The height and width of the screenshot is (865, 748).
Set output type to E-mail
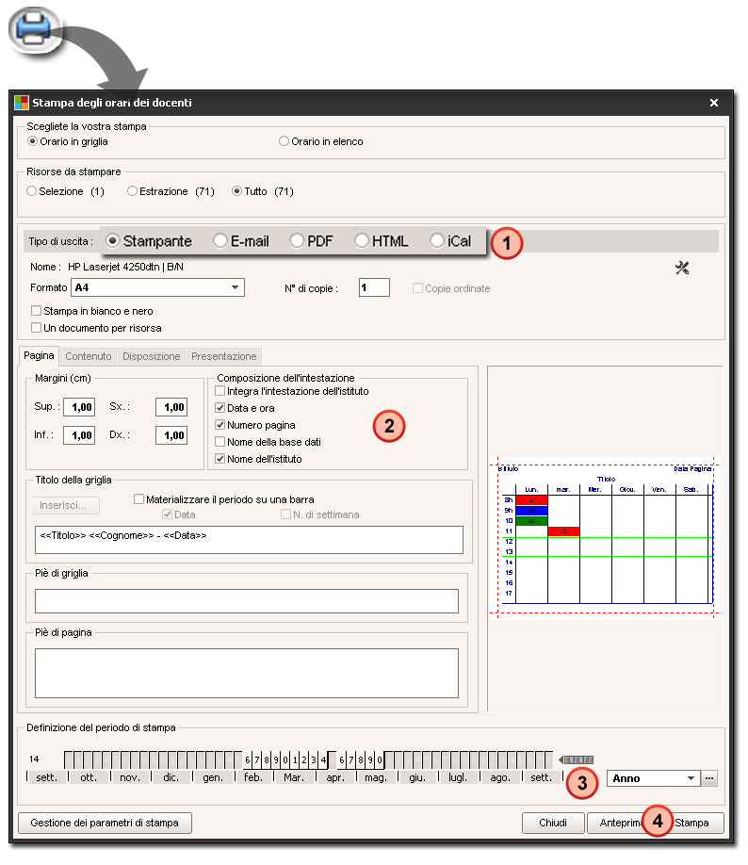click(x=241, y=241)
